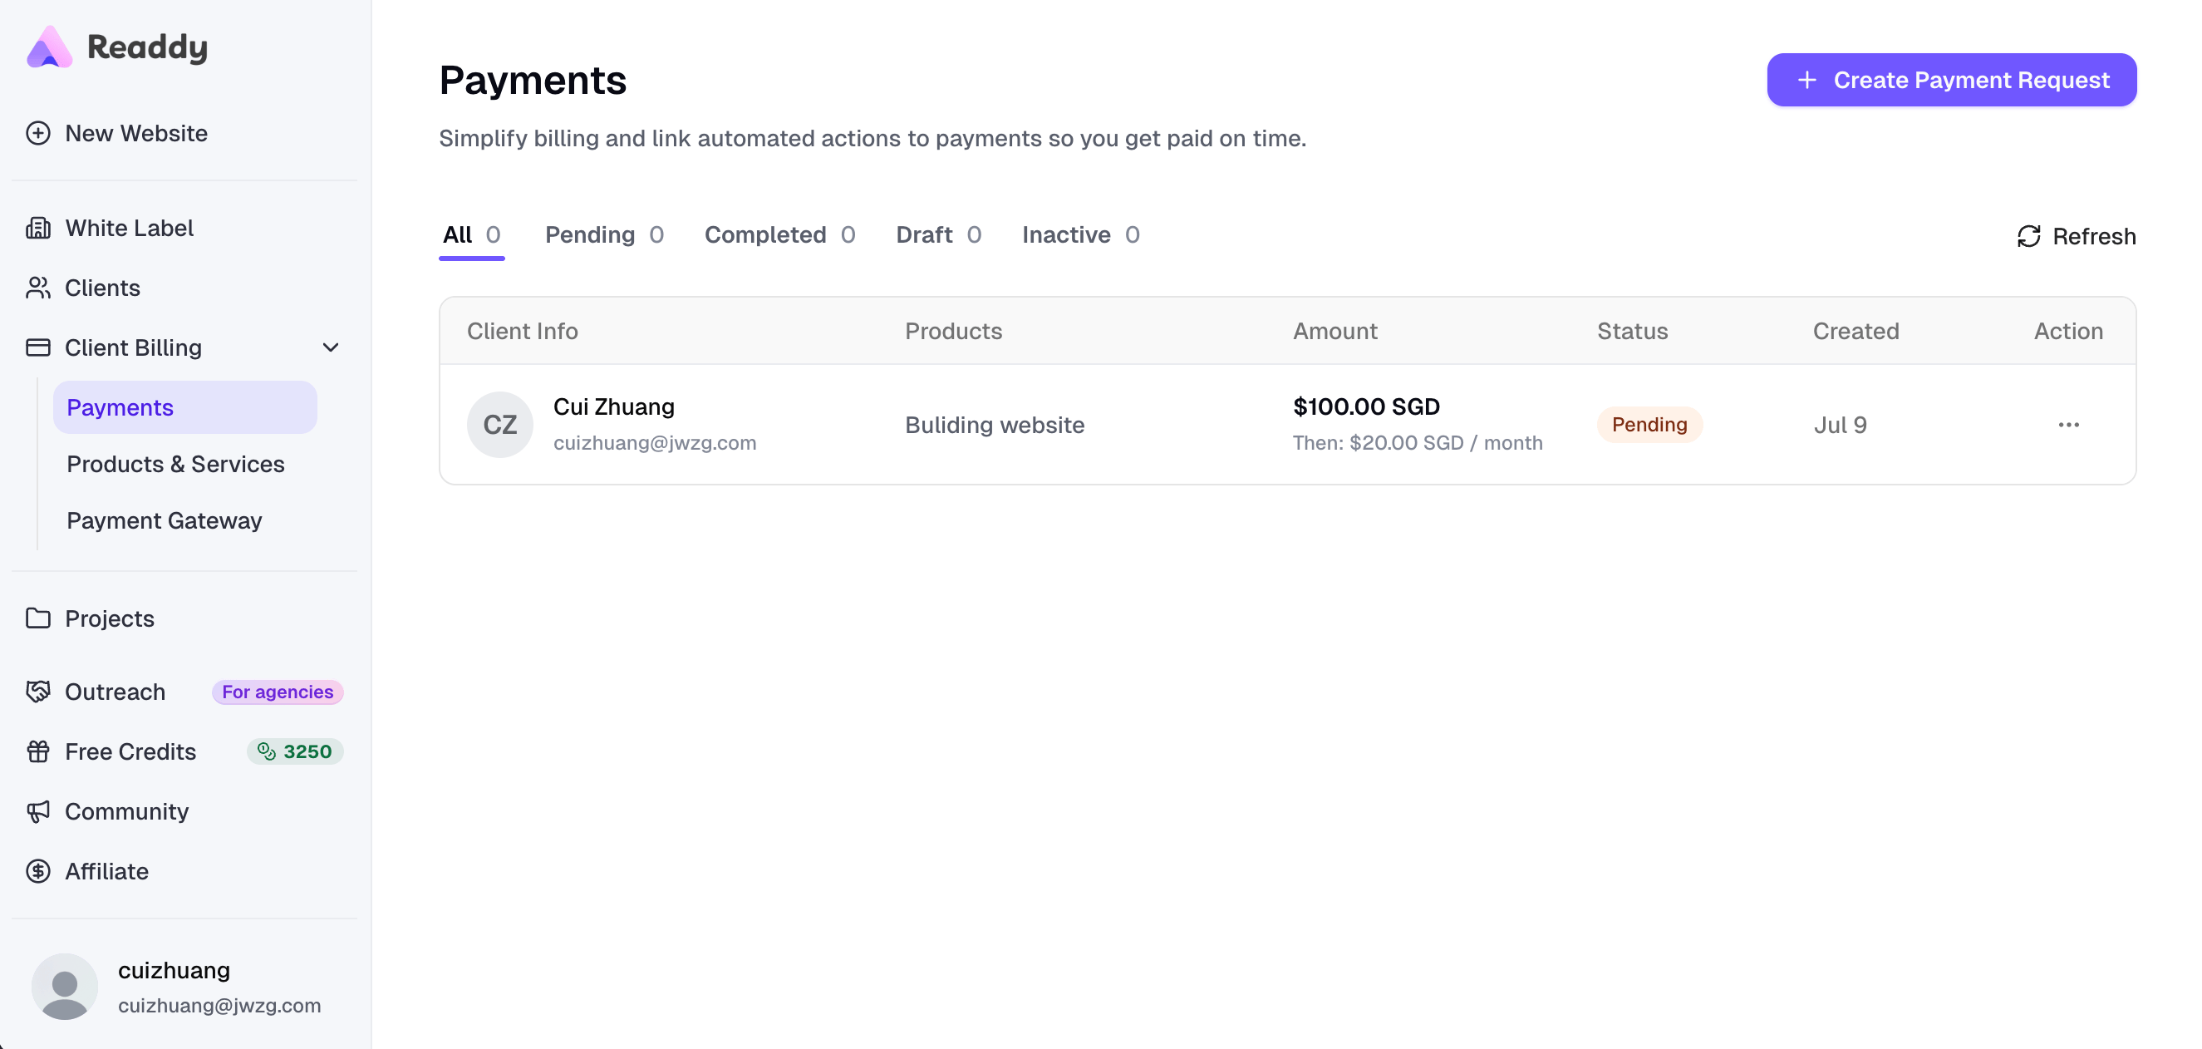
Task: Click the Free Credits gift icon
Action: point(37,751)
